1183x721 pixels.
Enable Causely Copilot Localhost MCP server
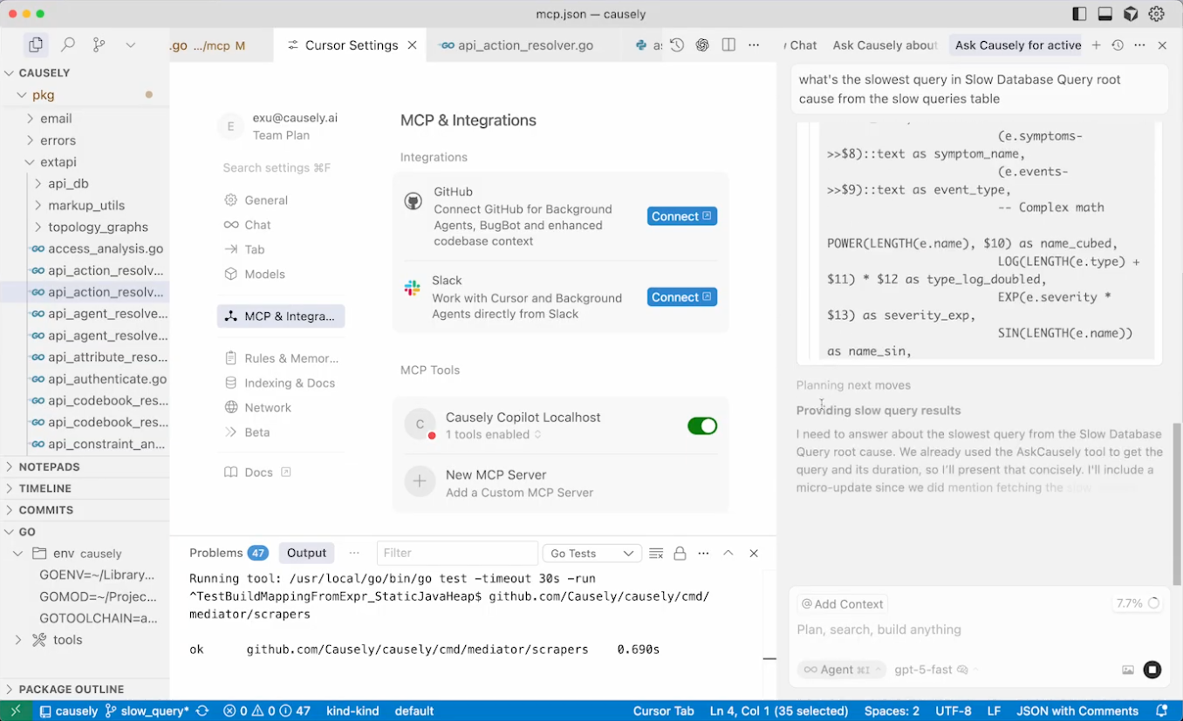[702, 425]
